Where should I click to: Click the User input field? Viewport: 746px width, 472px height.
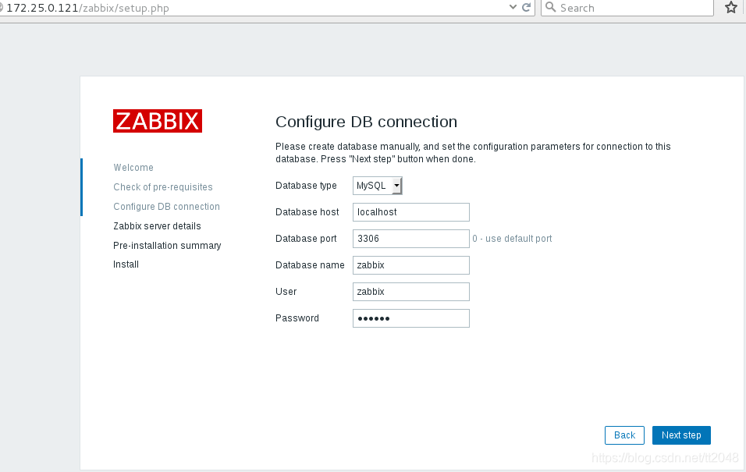pos(411,292)
